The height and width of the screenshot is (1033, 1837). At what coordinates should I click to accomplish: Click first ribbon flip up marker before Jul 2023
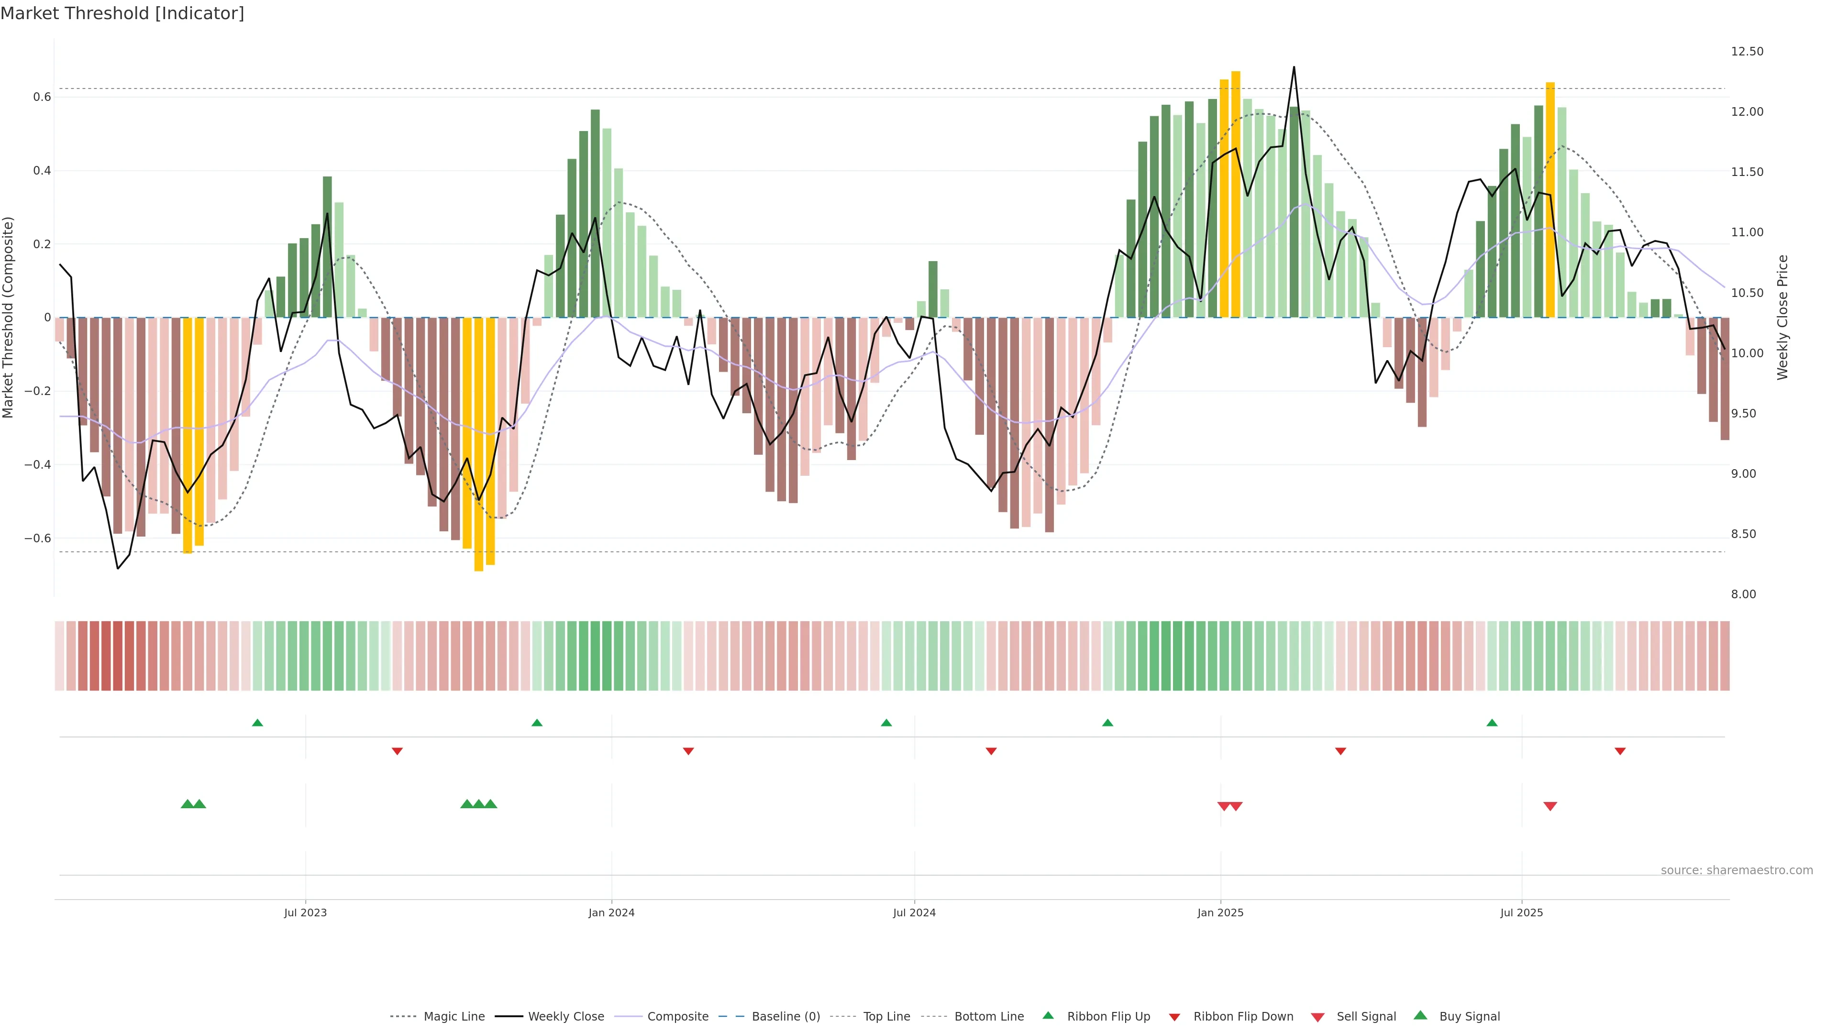coord(257,723)
